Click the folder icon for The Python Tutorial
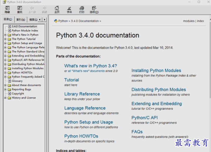 click(9, 39)
